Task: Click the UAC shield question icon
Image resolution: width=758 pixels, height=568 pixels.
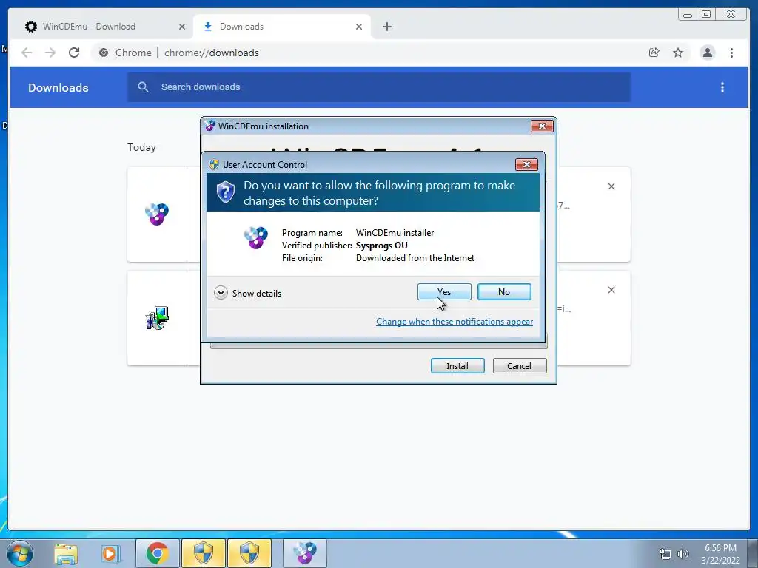Action: 225,192
